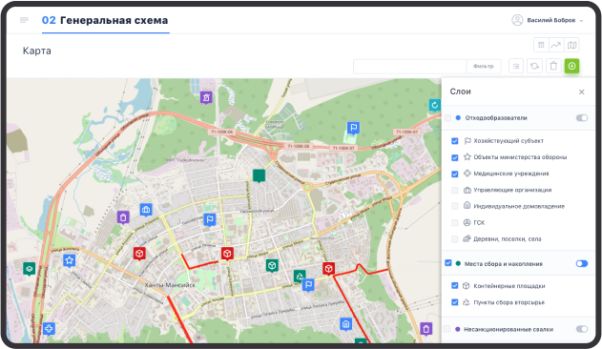
Task: Click the refresh toolbar icon
Action: pyautogui.click(x=534, y=66)
